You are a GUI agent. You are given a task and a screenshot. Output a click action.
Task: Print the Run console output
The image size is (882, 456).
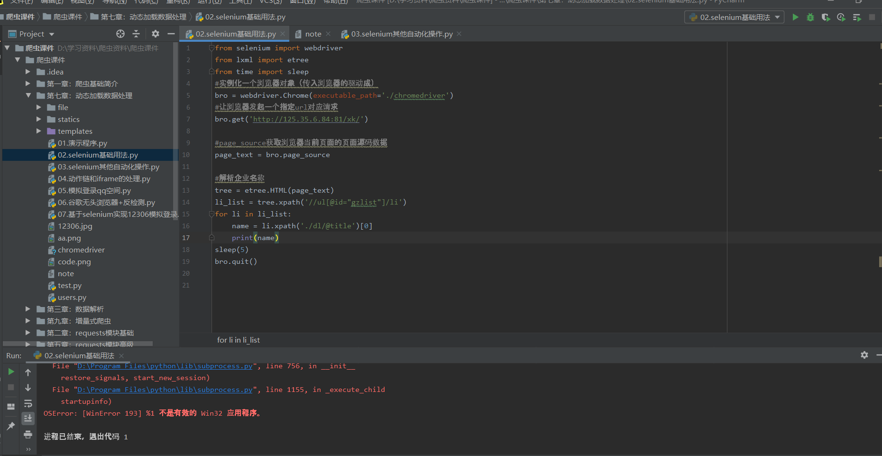tap(28, 434)
